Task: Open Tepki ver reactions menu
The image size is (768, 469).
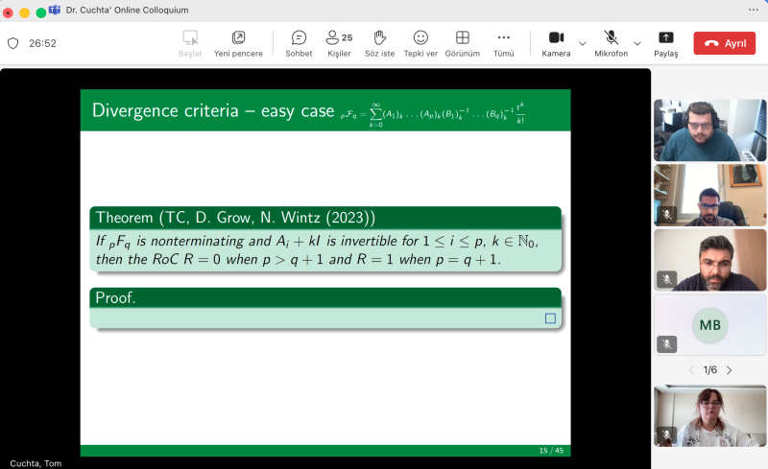Action: (x=420, y=43)
